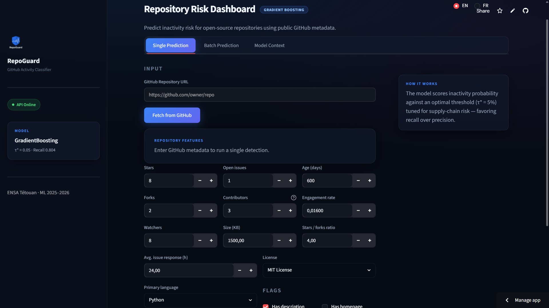Click the Contributors help question icon
This screenshot has height=308, width=549.
pyautogui.click(x=294, y=198)
